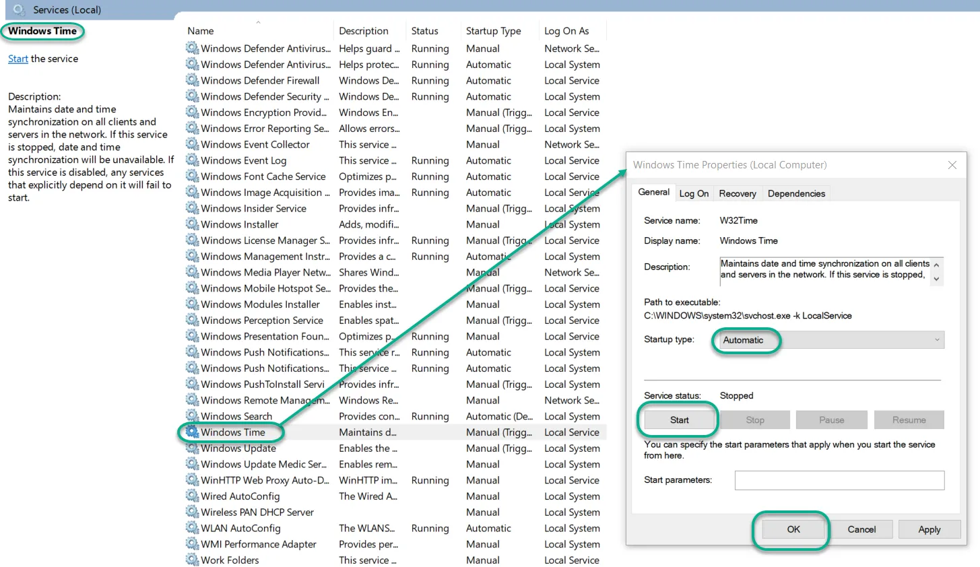Image resolution: width=980 pixels, height=567 pixels.
Task: Click gear icon of WLAN AutoConfig
Action: (193, 527)
